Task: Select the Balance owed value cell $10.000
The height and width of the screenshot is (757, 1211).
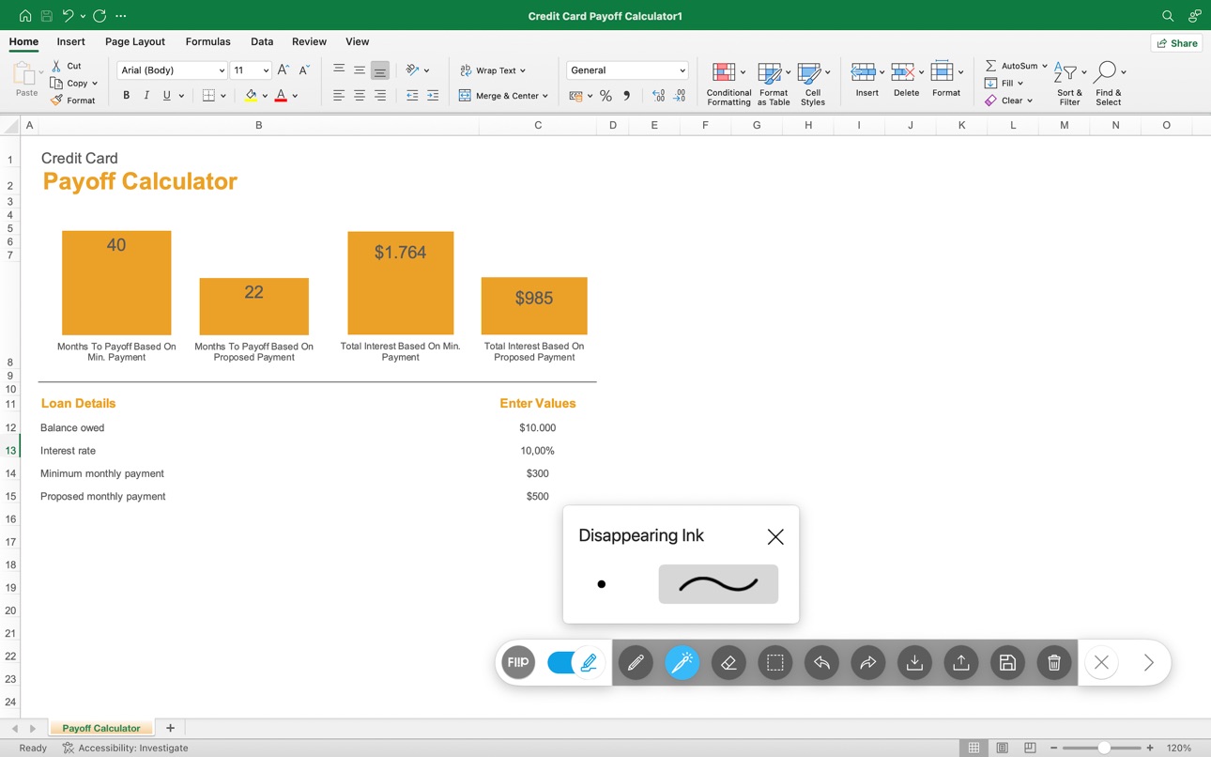Action: [x=538, y=427]
